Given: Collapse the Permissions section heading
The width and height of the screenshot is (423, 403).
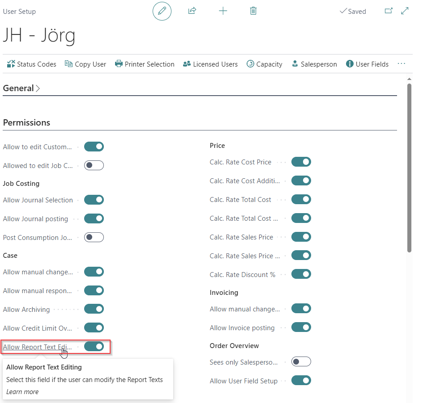Looking at the screenshot, I should point(26,122).
